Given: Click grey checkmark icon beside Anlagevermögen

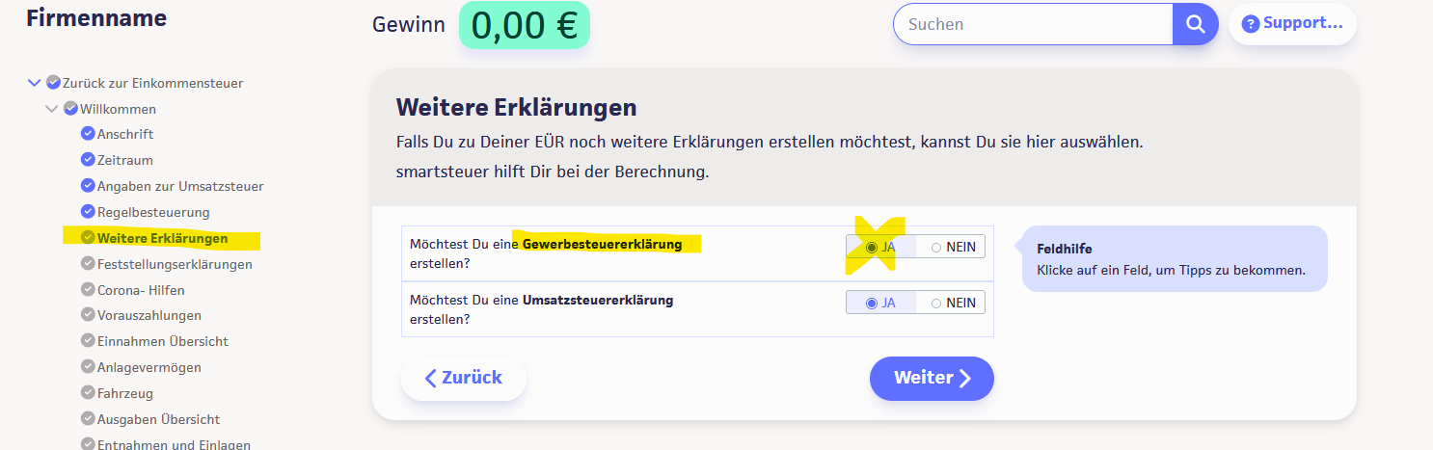Looking at the screenshot, I should pyautogui.click(x=88, y=367).
